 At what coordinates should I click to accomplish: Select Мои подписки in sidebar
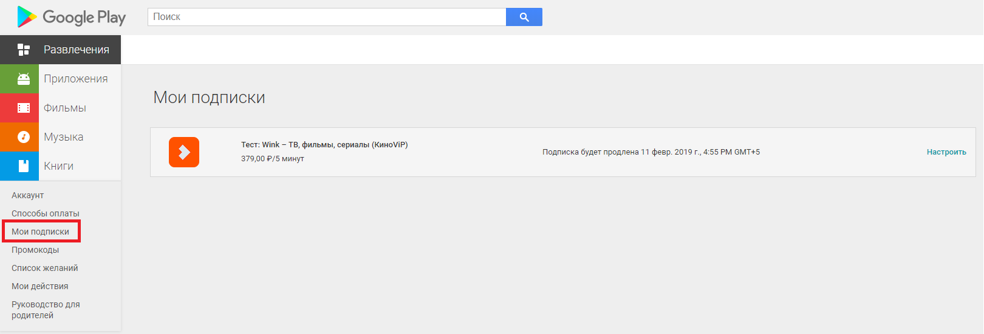pyautogui.click(x=41, y=232)
